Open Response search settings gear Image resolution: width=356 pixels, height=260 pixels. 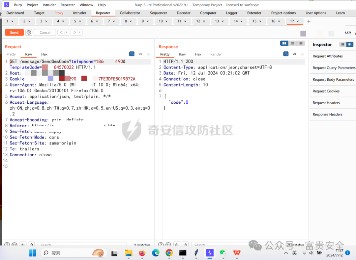168,245
